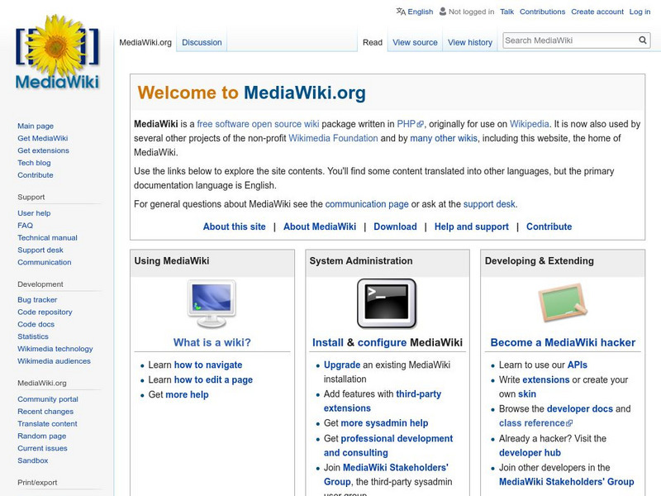Open the View history tab
This screenshot has width=661, height=496.
(x=470, y=41)
